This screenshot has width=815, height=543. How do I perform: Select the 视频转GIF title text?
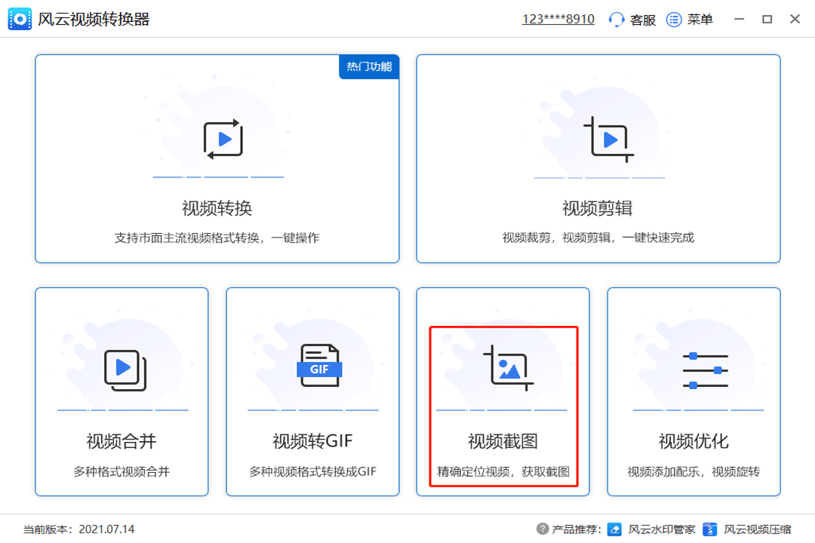(313, 441)
